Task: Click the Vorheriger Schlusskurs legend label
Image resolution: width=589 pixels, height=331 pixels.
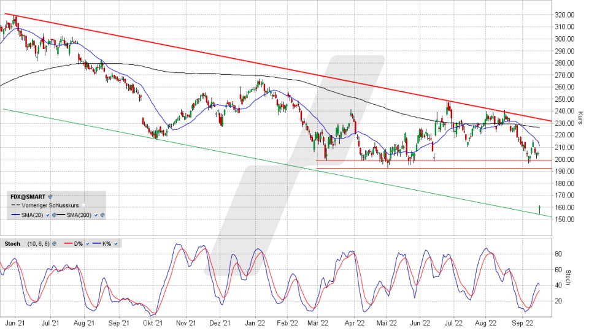Action: 50,205
